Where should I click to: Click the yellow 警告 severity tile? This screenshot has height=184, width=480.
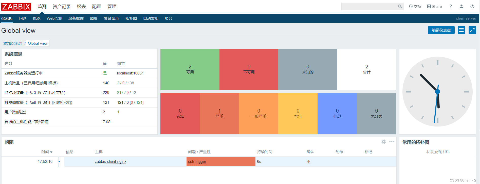tap(298, 114)
